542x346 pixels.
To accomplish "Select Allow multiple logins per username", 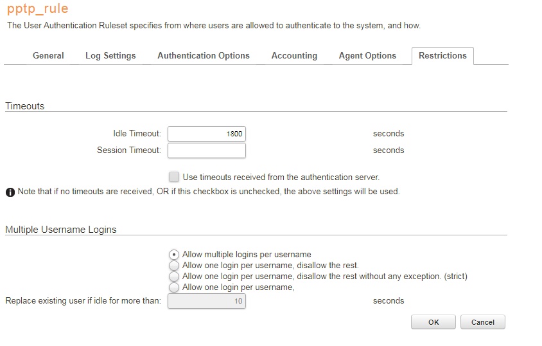I will (x=174, y=255).
